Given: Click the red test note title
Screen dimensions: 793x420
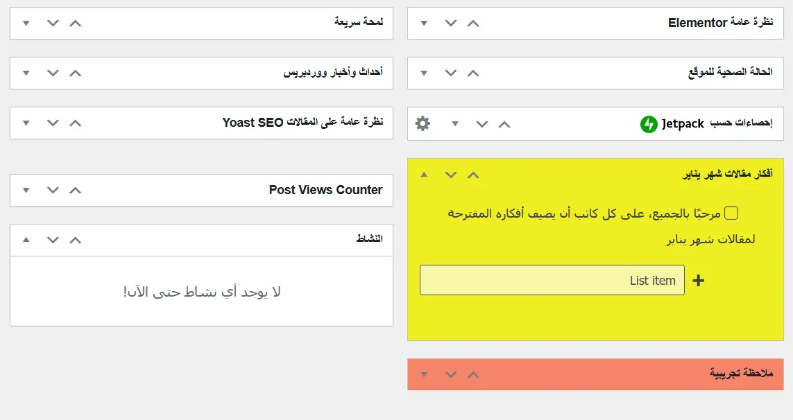Looking at the screenshot, I should point(741,374).
